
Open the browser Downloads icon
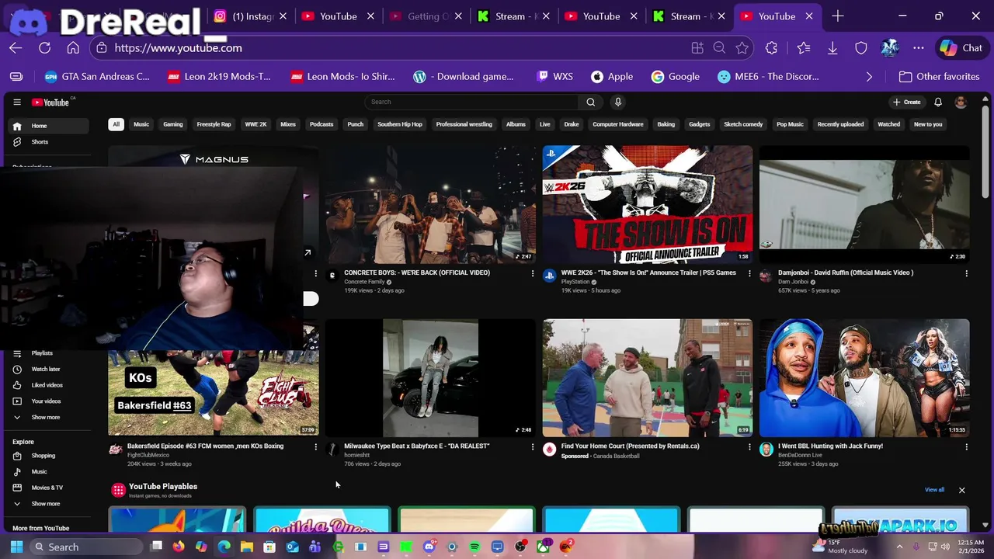[x=832, y=48]
